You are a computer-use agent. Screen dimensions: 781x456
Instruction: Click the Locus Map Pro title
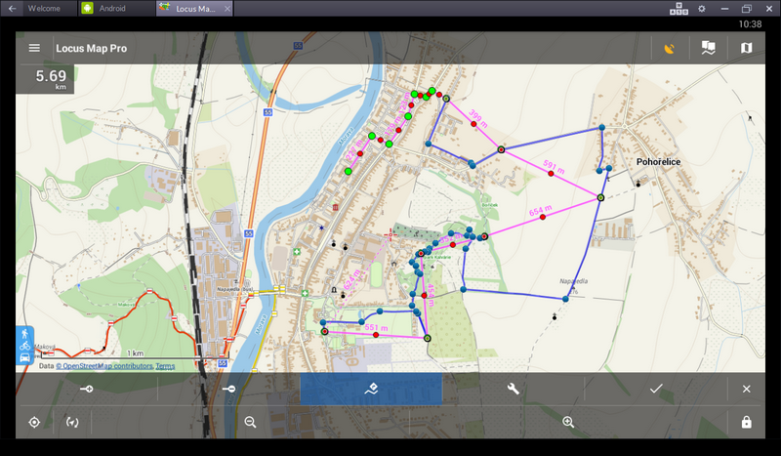coord(91,49)
